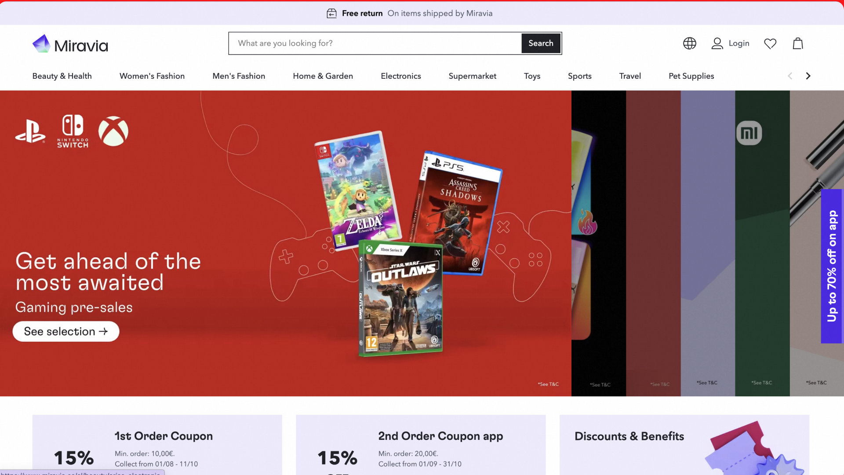Open Travel category

pyautogui.click(x=630, y=76)
